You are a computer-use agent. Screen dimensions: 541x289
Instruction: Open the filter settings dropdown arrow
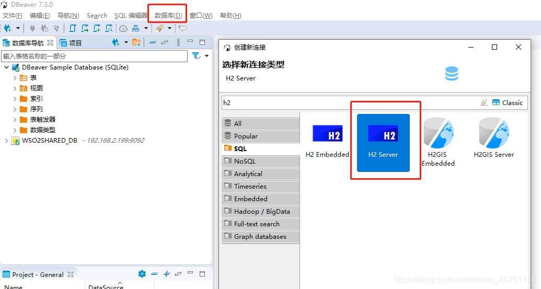(x=206, y=56)
